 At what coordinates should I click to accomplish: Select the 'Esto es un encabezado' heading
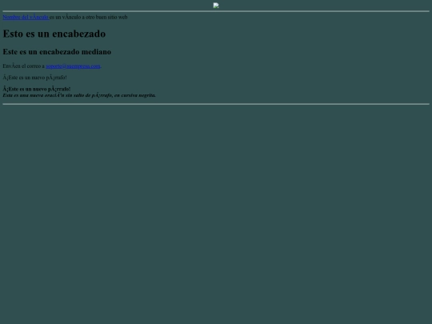click(54, 34)
